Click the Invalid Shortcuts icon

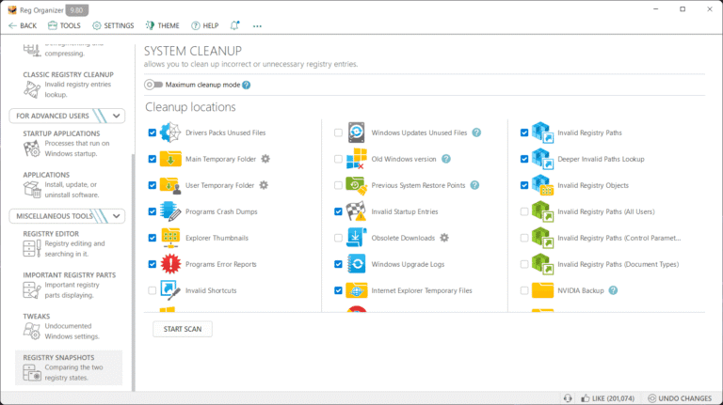pyautogui.click(x=170, y=290)
